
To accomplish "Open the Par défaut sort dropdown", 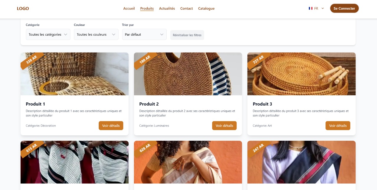I will click(x=144, y=34).
